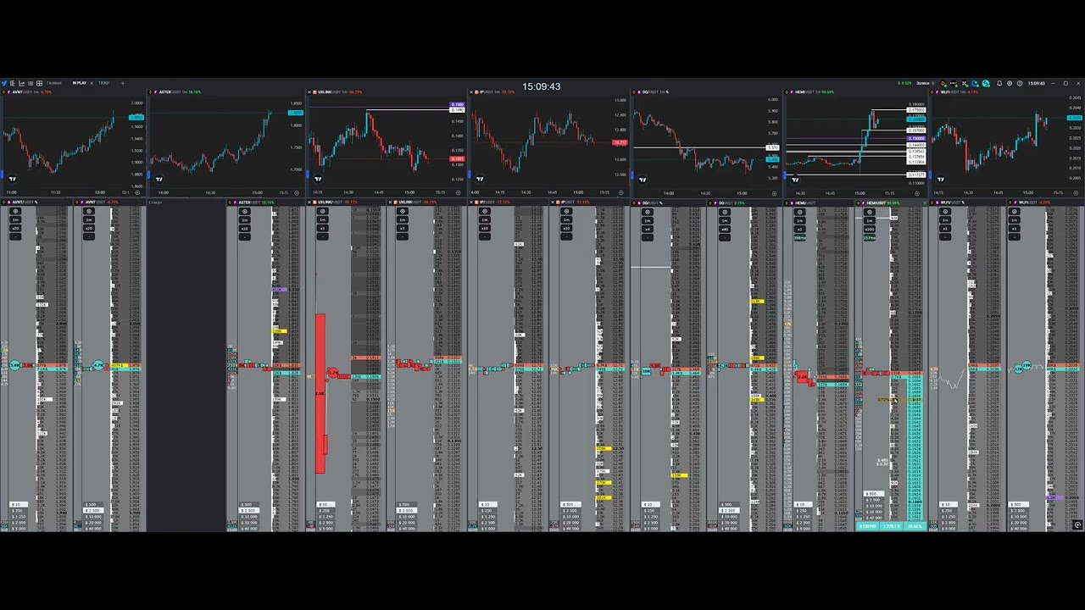
Task: Switch to the IN PLAY tab
Action: (80, 83)
